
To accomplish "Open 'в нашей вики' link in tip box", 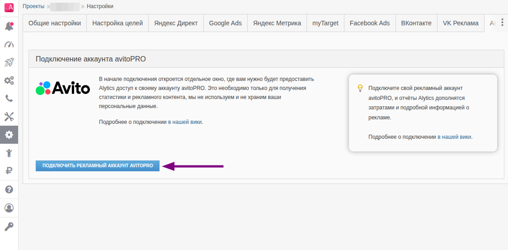I will pos(454,137).
